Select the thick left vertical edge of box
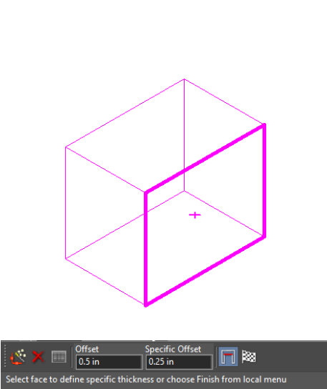The image size is (327, 389). tap(146, 249)
